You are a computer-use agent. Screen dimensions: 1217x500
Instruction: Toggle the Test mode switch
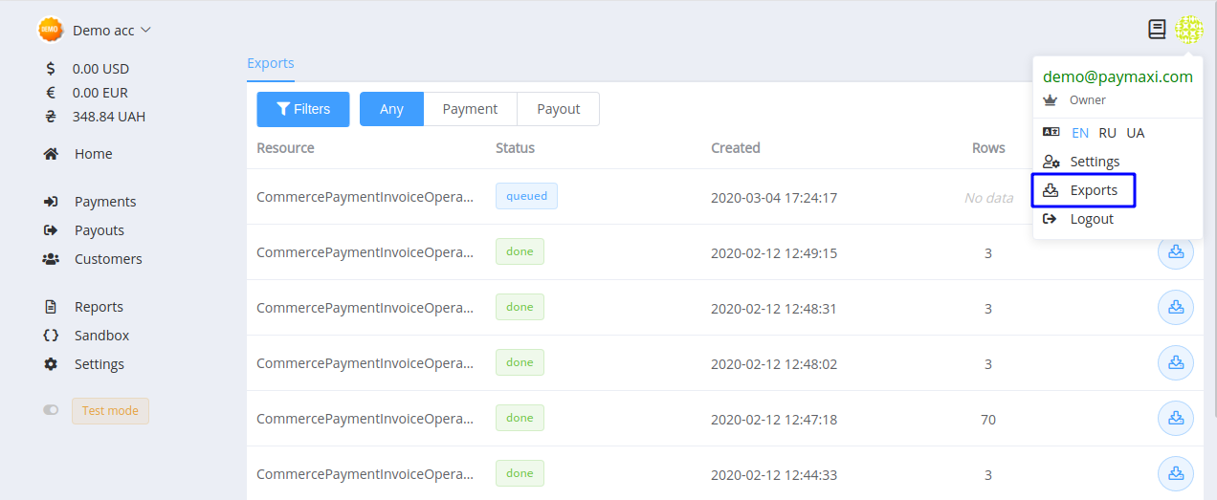click(x=52, y=410)
